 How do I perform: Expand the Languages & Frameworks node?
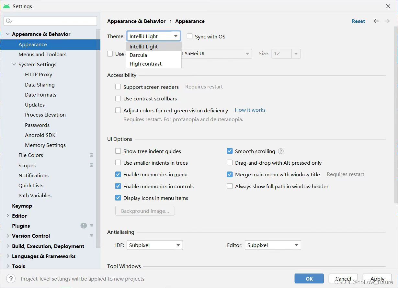(x=8, y=256)
